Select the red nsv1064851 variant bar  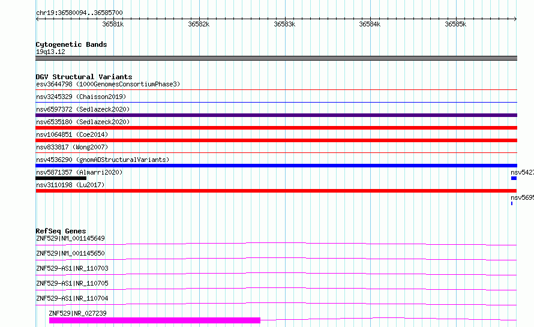coord(276,140)
